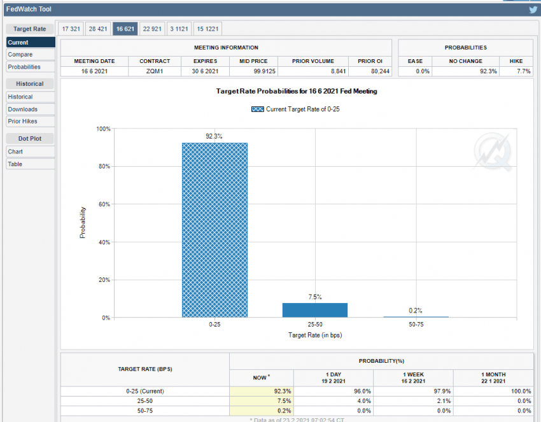The height and width of the screenshot is (422, 541).
Task: Click the hatched legend swatch for Current Target Rate
Action: click(258, 109)
